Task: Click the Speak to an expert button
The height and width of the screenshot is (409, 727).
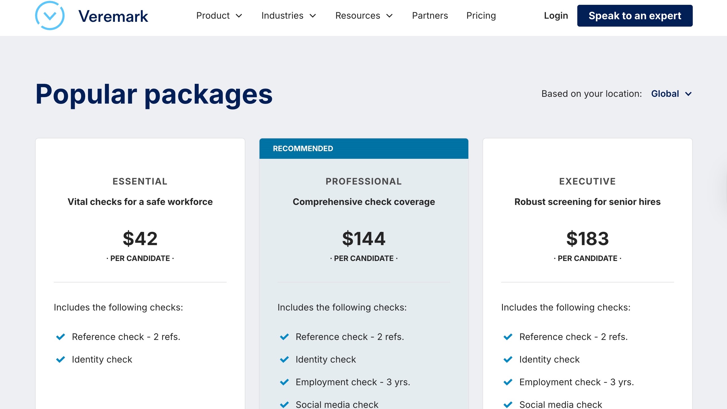Action: pyautogui.click(x=635, y=16)
